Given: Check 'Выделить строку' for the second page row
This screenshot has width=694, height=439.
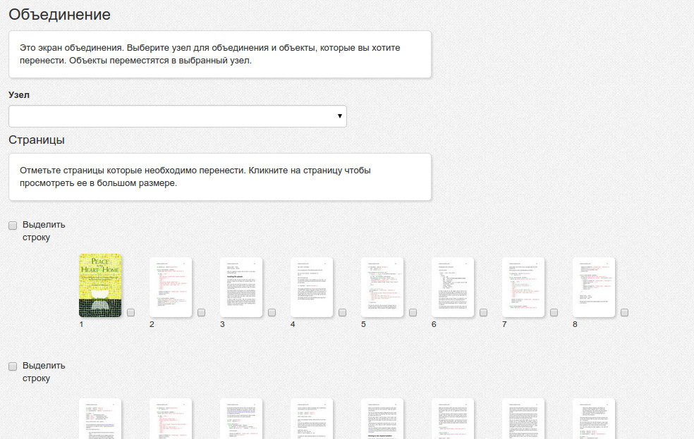Looking at the screenshot, I should (x=13, y=366).
